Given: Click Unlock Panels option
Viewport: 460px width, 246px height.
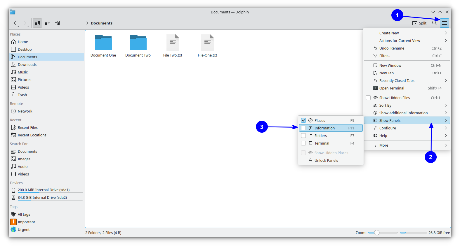Looking at the screenshot, I should (326, 160).
